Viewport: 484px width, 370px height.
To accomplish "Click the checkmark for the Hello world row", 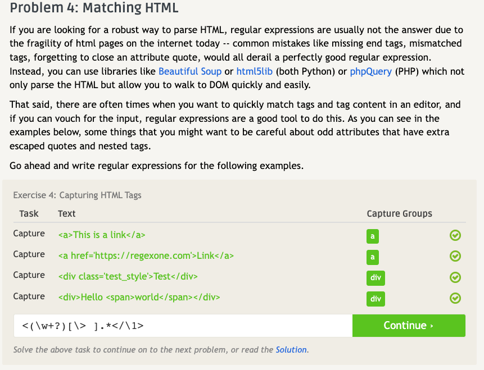I will tap(455, 298).
